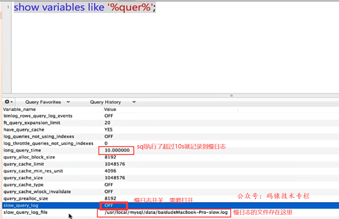Click inside the SQL query editor text

85,8
